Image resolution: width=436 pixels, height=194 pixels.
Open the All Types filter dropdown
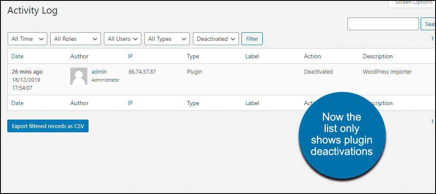(167, 39)
